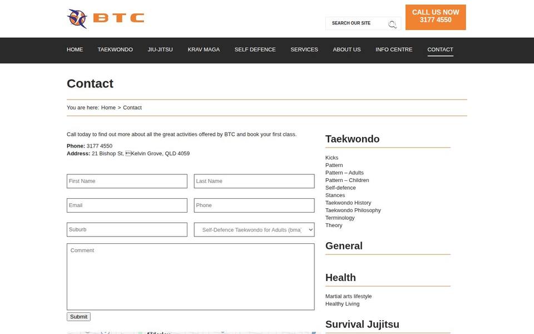Screen dimensions: 534x334
Task: Select Krav Maga in the navigation bar
Action: [204, 50]
